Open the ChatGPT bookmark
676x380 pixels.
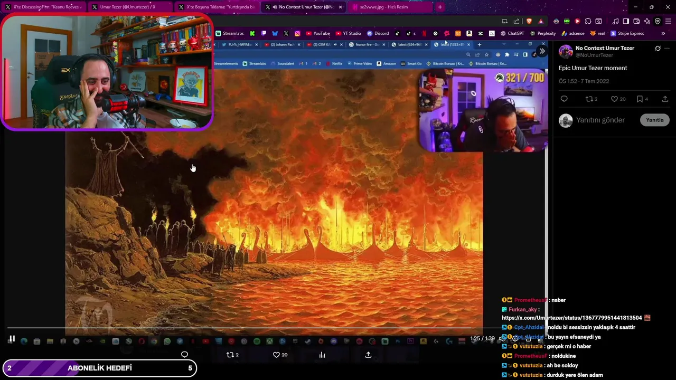(x=512, y=33)
